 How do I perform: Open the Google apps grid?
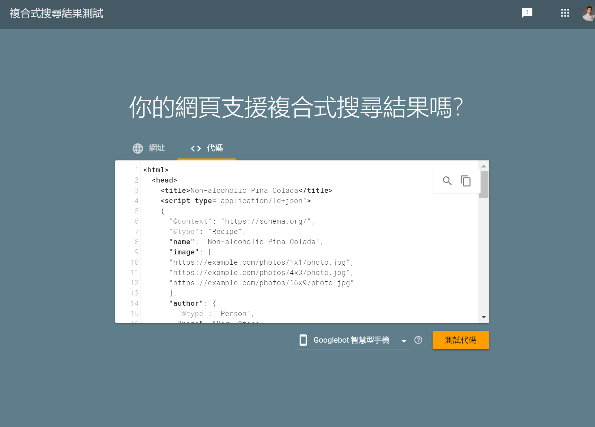pos(565,13)
